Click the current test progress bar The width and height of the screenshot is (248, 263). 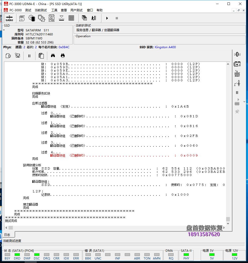[x=124, y=245]
